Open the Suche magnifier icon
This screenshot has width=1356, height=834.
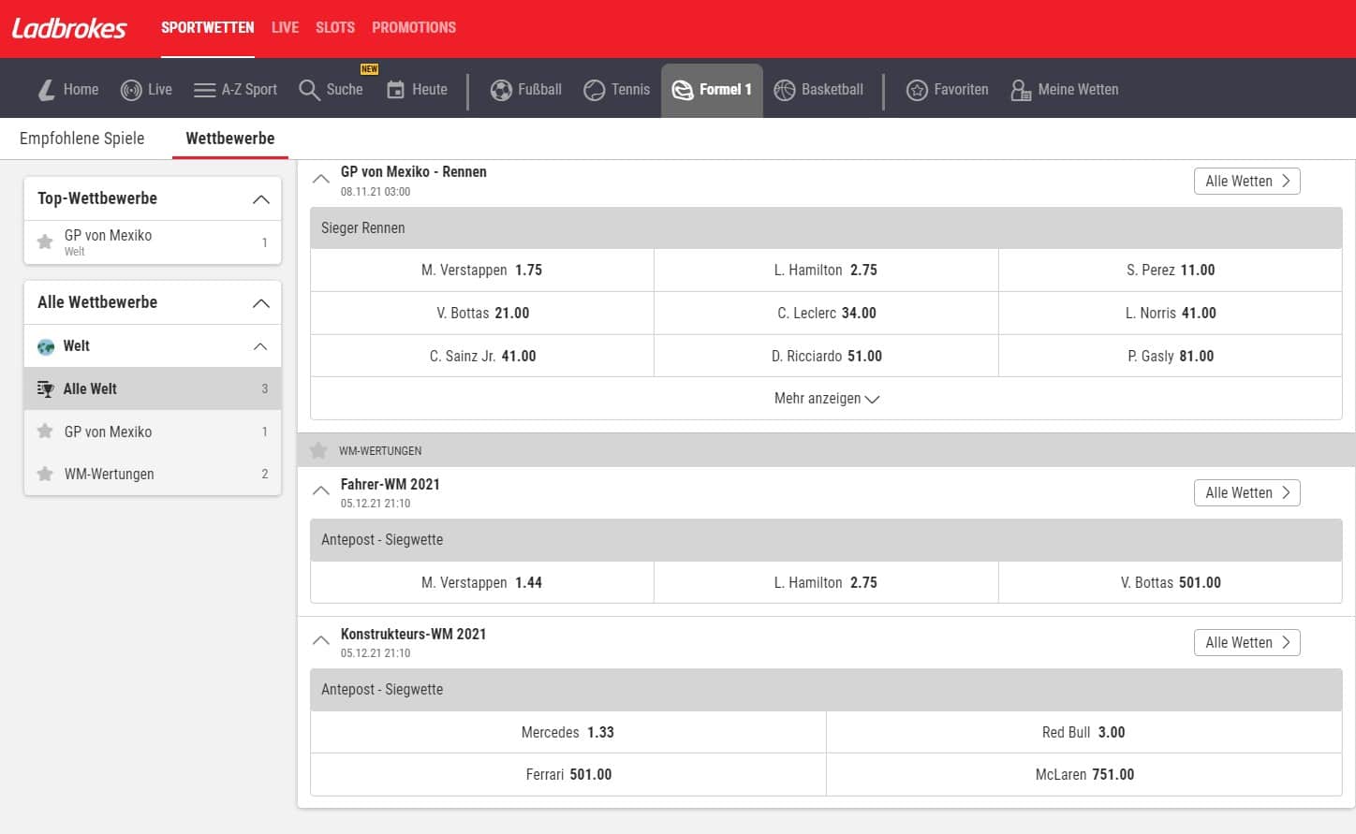309,90
